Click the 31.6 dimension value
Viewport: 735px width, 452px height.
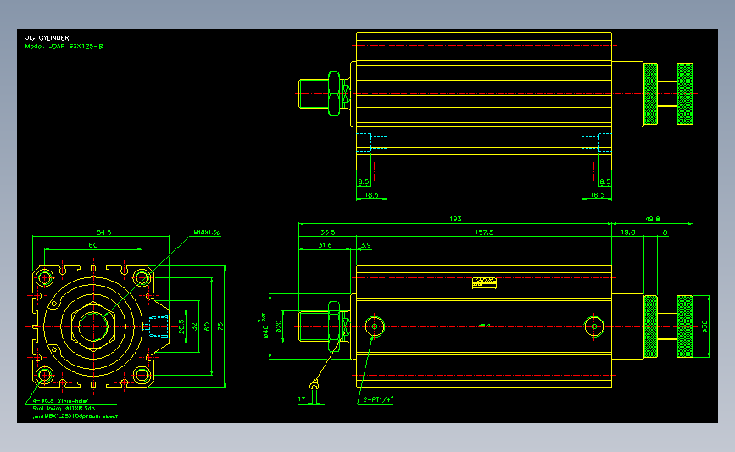(325, 245)
